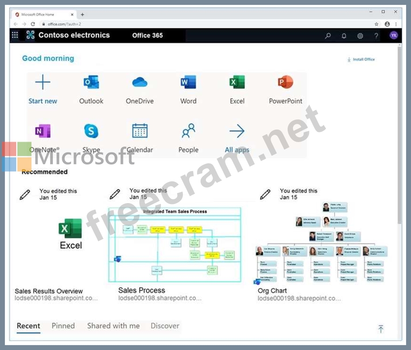
Task: Open the Sales Process diagram thumbnail
Action: pos(175,245)
